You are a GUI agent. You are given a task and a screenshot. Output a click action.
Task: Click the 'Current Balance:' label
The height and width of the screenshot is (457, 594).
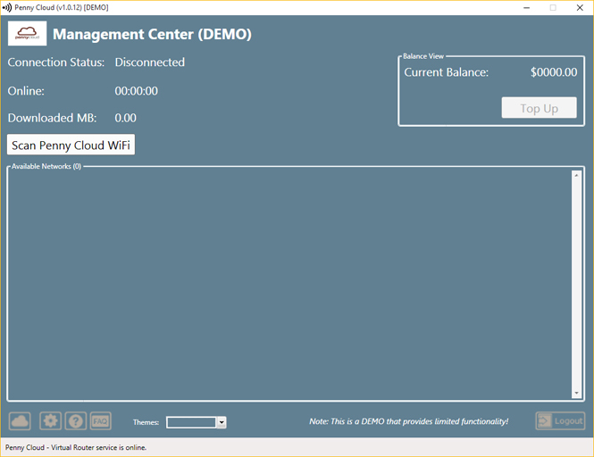447,72
